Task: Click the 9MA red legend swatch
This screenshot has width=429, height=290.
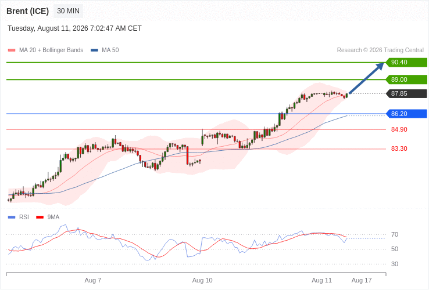Action: [x=40, y=217]
